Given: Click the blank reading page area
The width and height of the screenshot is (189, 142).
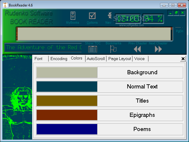Looking at the screenshot, I should coord(94,34).
